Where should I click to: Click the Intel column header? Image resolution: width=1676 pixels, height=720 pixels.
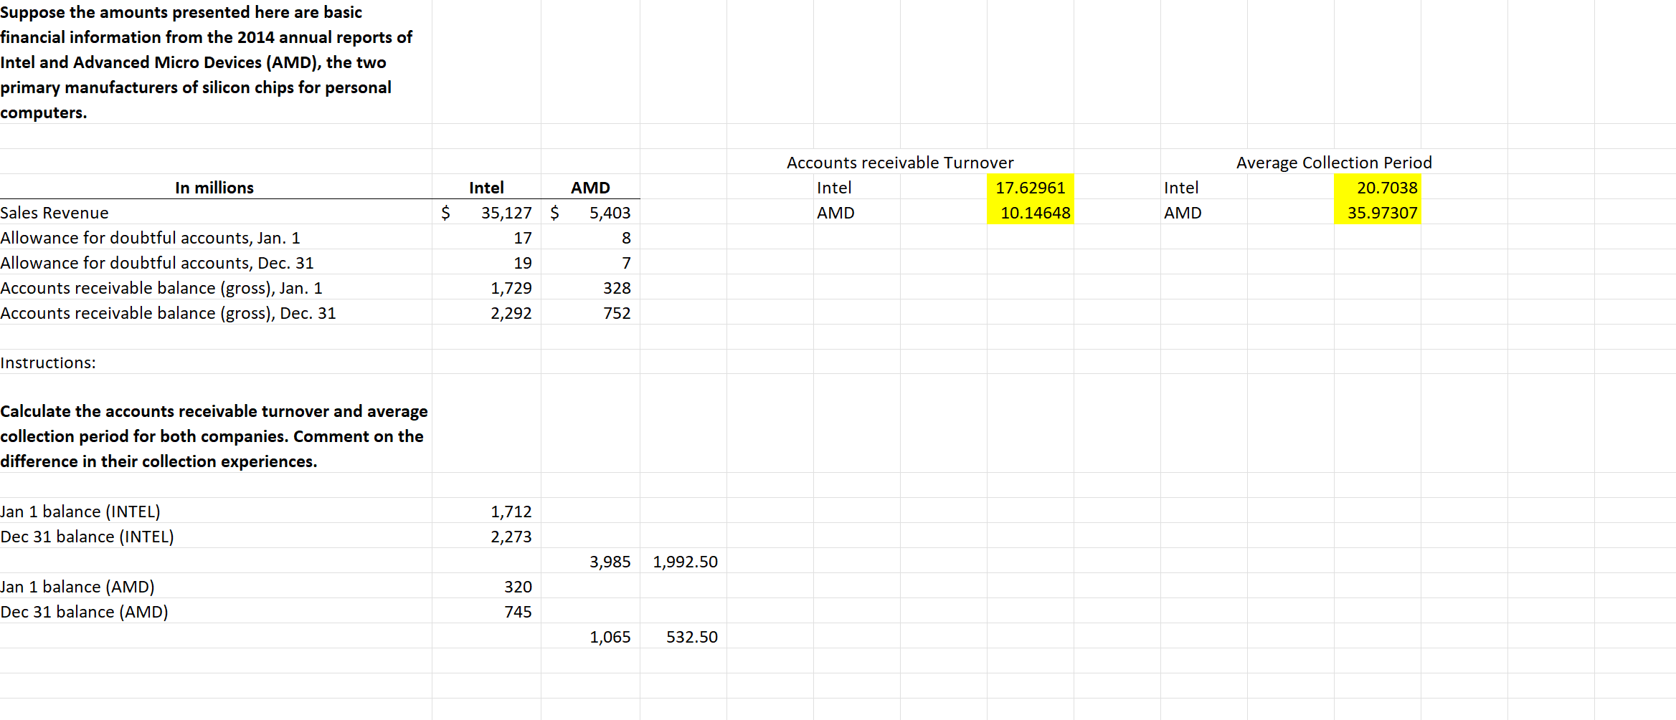tap(486, 187)
